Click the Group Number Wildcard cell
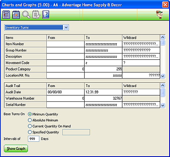170x157 pixels. pyautogui.click(x=141, y=50)
